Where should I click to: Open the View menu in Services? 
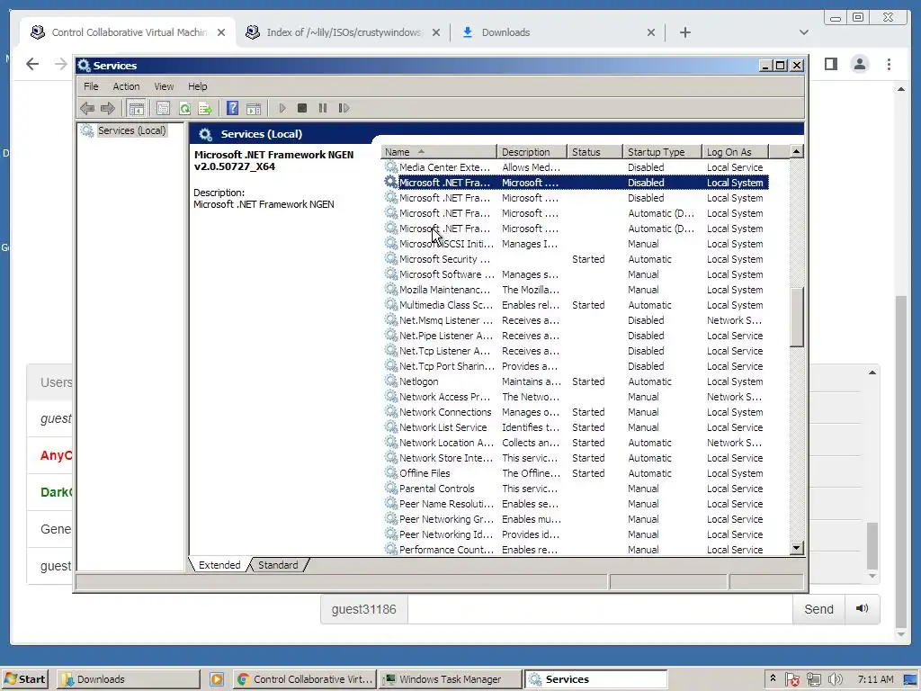coord(164,86)
